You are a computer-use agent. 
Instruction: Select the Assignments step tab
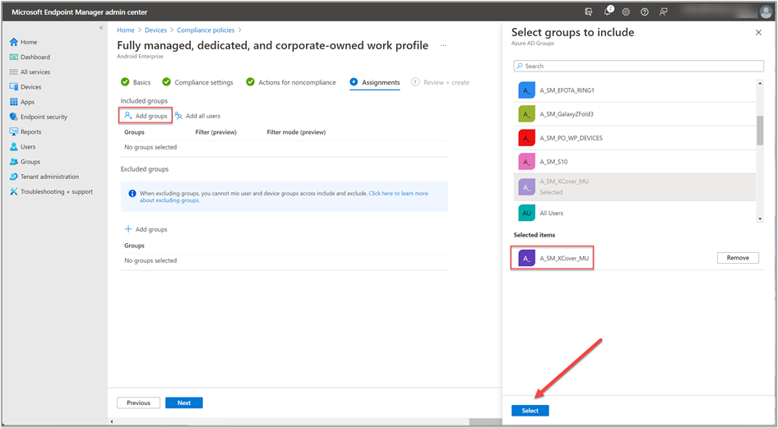point(375,82)
